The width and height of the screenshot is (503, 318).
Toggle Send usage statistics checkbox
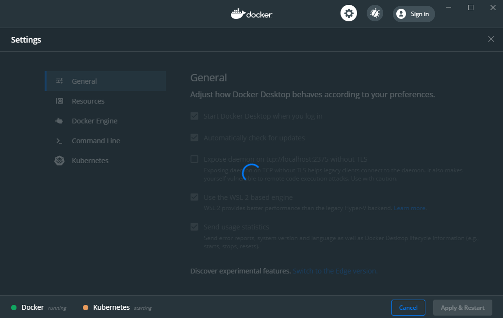tap(195, 227)
